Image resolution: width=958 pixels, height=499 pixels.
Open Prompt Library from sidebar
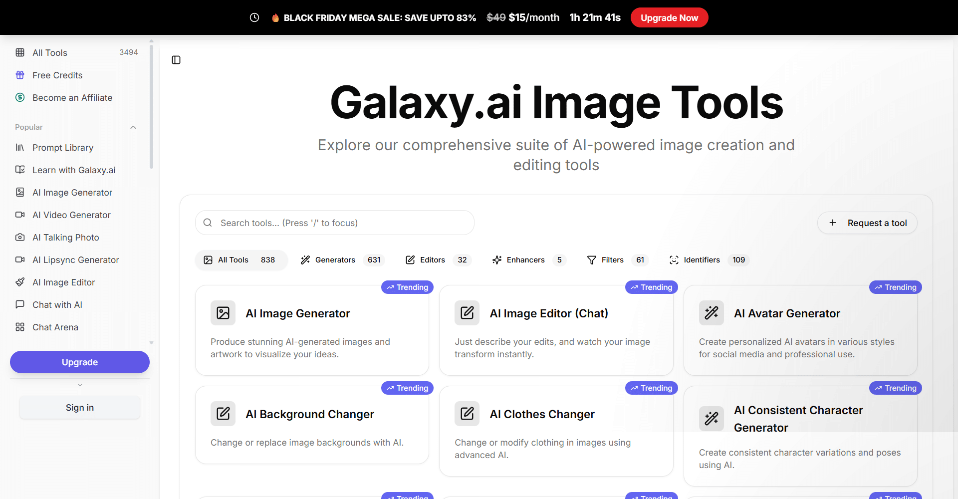point(63,148)
